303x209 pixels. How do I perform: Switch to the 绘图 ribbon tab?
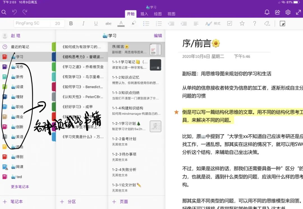pos(158,13)
